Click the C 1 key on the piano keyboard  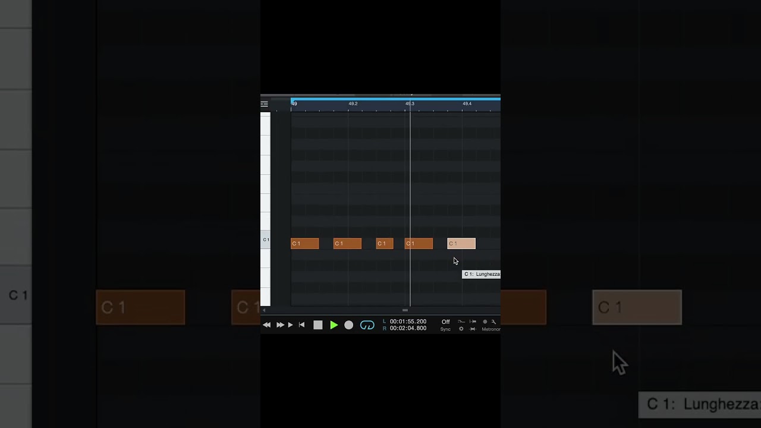[265, 240]
